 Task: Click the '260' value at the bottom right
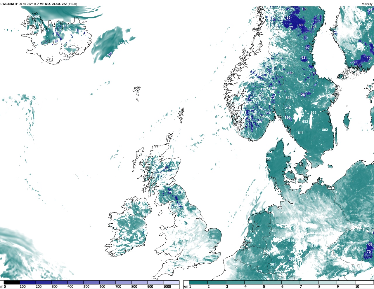(x=353, y=273)
